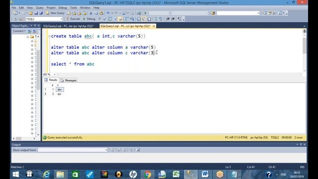This screenshot has width=318, height=179.
Task: Open Google Chrome from the taskbar
Action: (x=148, y=175)
